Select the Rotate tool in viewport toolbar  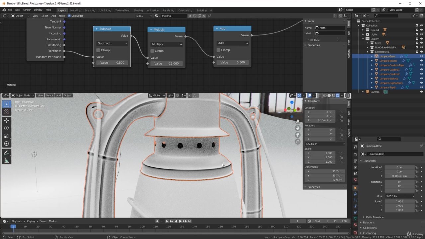coord(6,128)
